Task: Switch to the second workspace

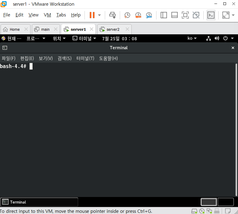Action: point(225,202)
